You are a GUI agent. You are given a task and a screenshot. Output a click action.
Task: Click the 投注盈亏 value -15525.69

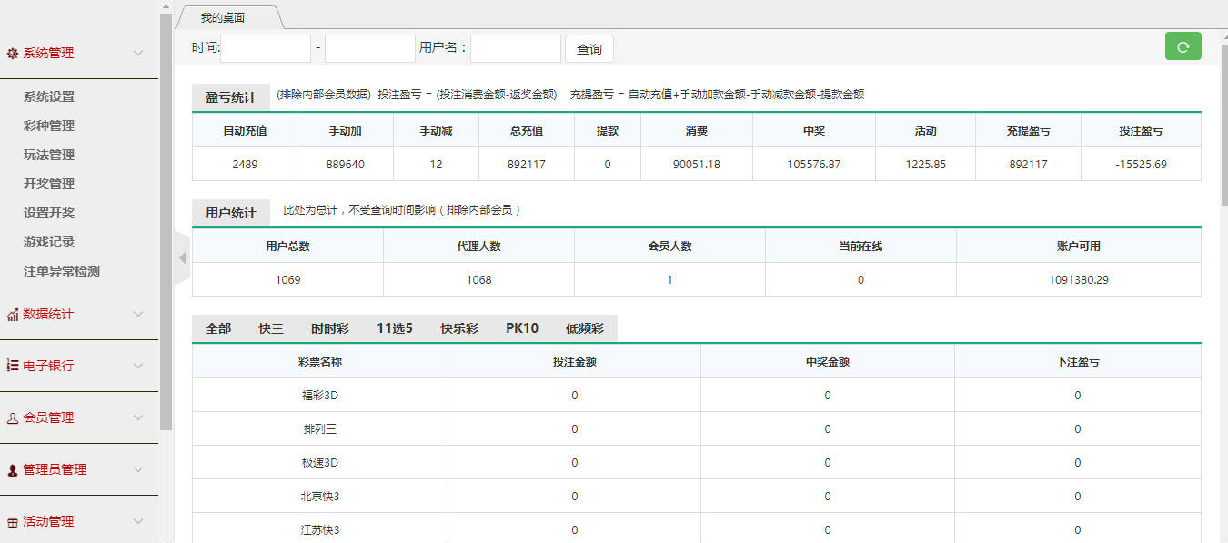(1142, 165)
